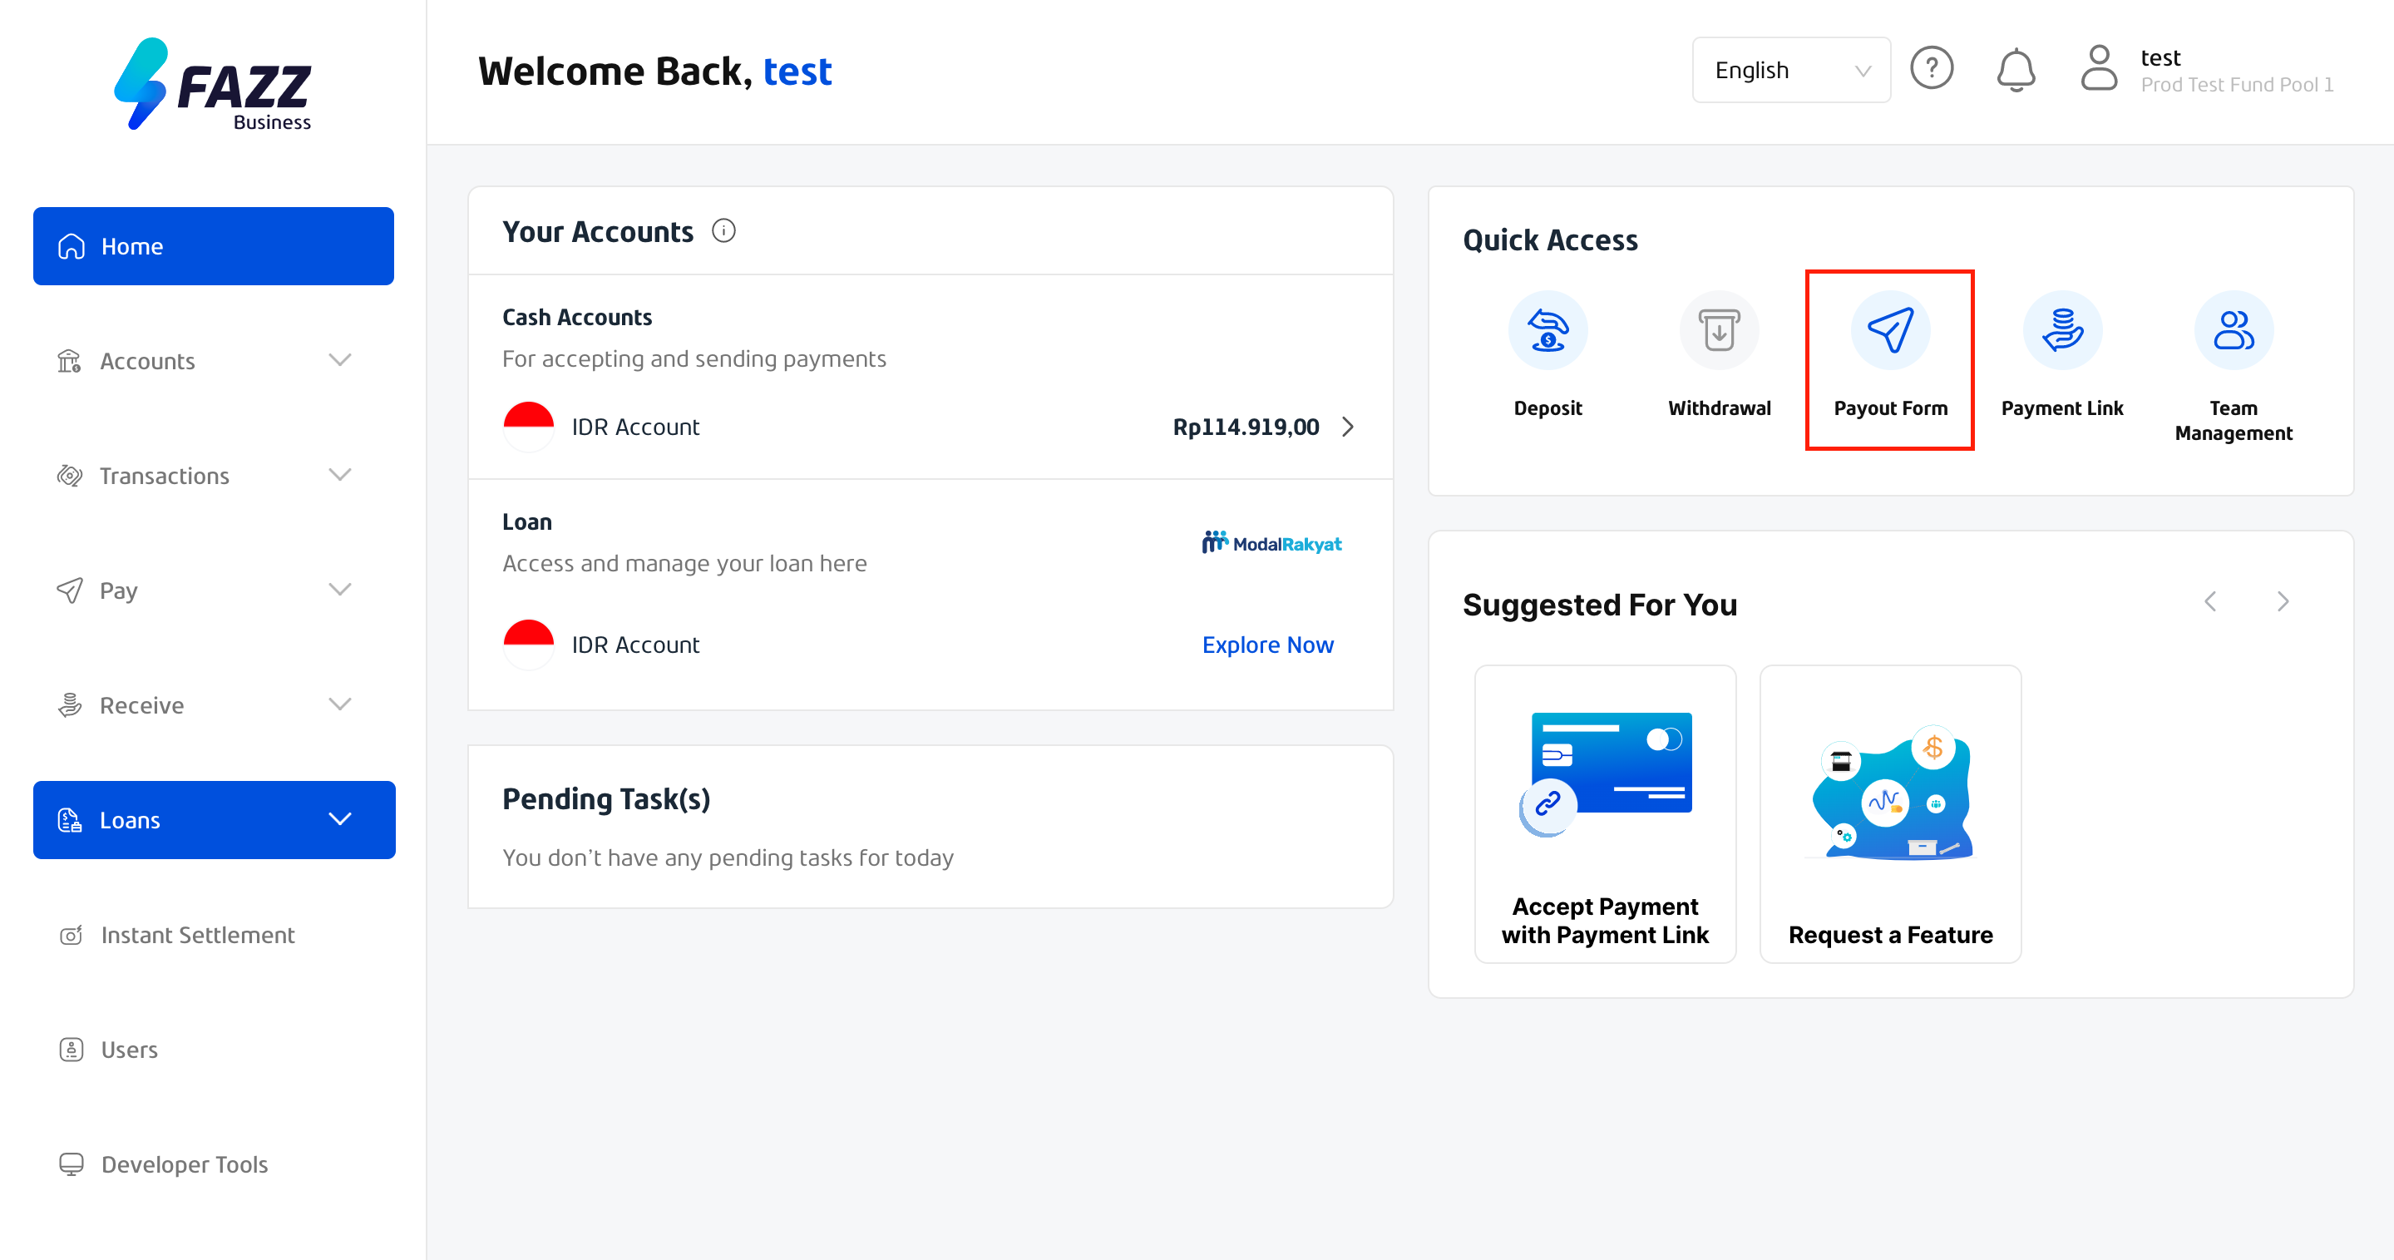Image resolution: width=2394 pixels, height=1260 pixels.
Task: Click the Fazz Business logo
Action: click(x=213, y=84)
